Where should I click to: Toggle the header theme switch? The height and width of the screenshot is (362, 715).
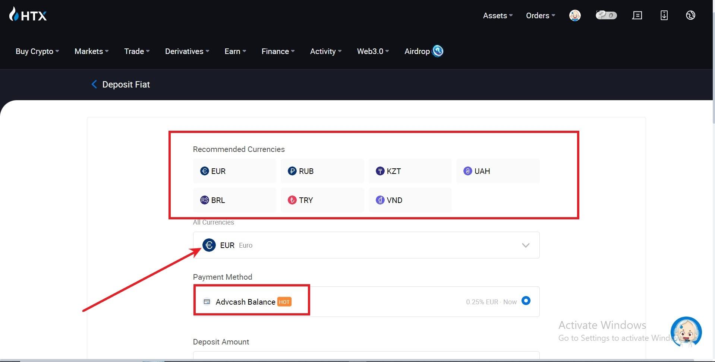point(606,15)
